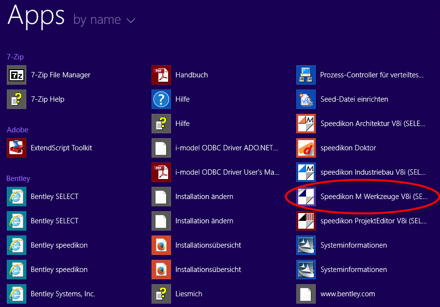Click the Bentley group header
440x307 pixels.
click(x=18, y=179)
